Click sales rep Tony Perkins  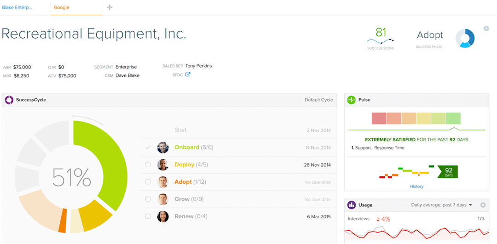198,66
